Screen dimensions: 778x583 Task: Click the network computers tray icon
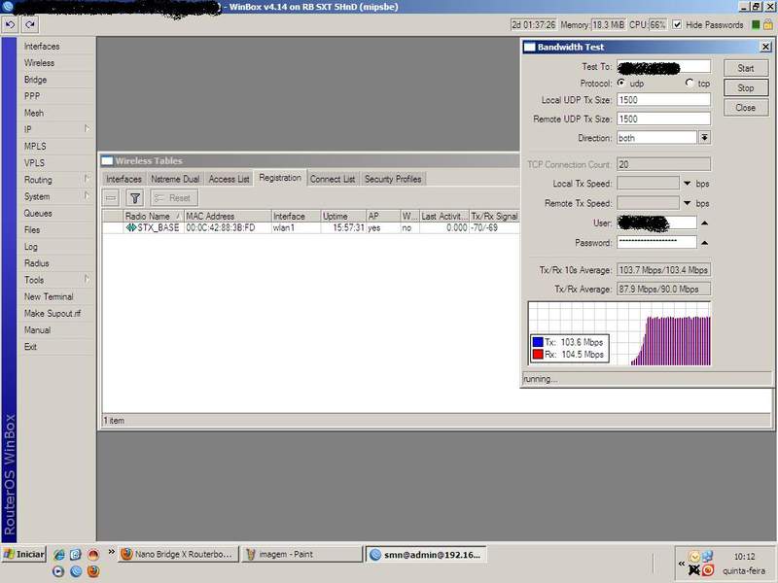click(x=708, y=556)
